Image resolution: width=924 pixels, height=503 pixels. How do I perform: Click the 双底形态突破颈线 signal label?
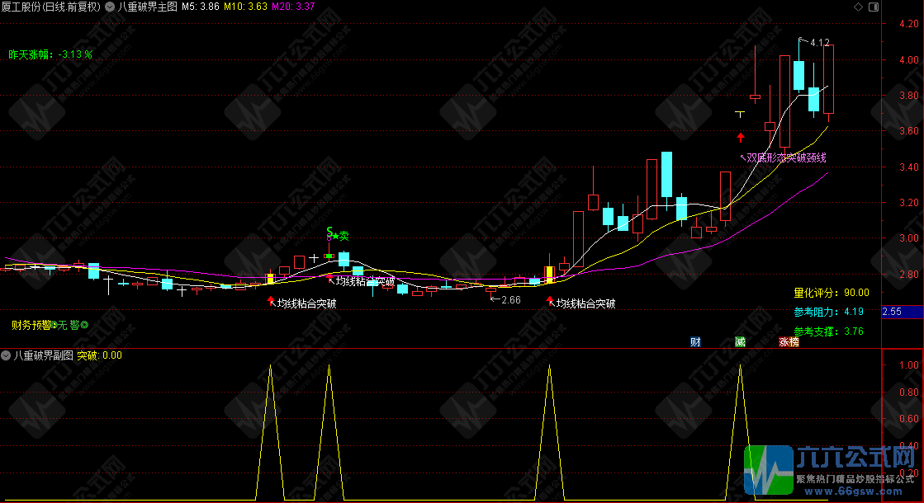coord(786,157)
